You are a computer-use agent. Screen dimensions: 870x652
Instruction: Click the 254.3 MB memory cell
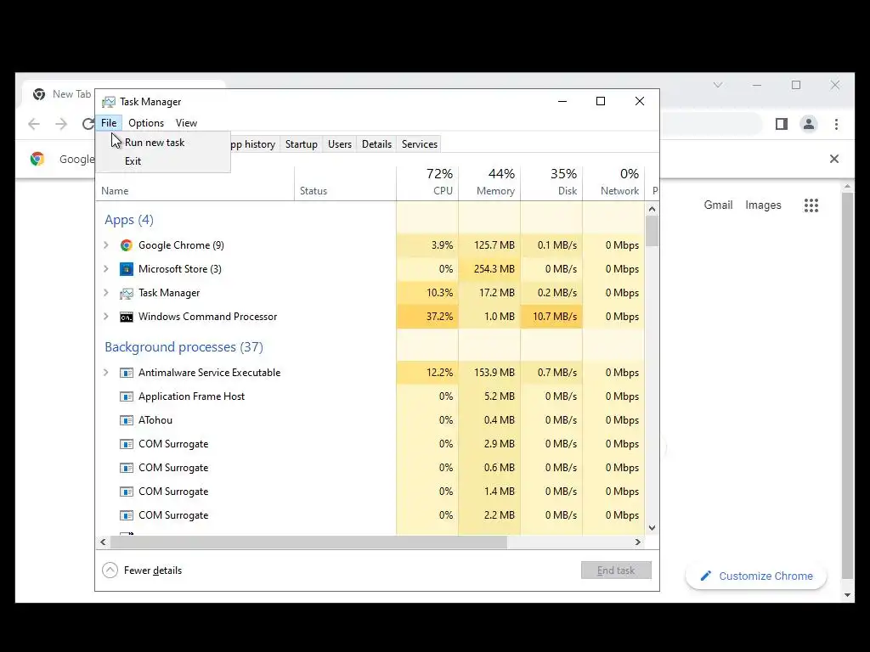[x=489, y=269]
